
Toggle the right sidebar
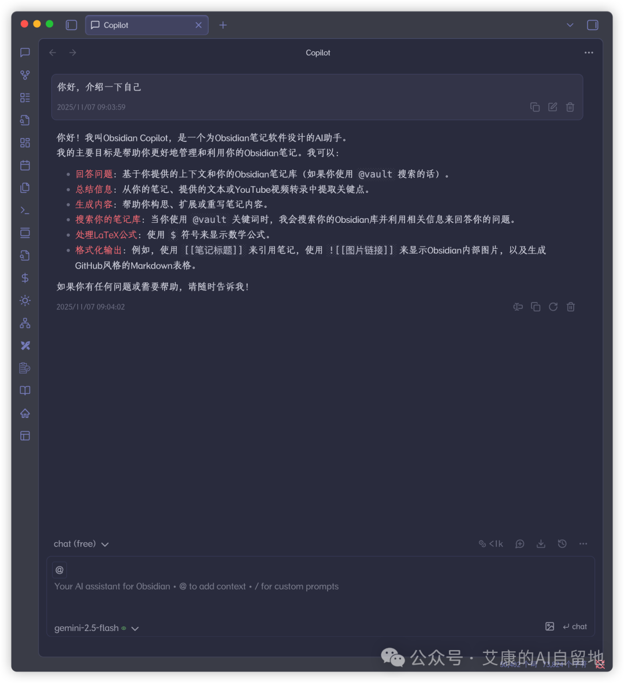tap(592, 25)
